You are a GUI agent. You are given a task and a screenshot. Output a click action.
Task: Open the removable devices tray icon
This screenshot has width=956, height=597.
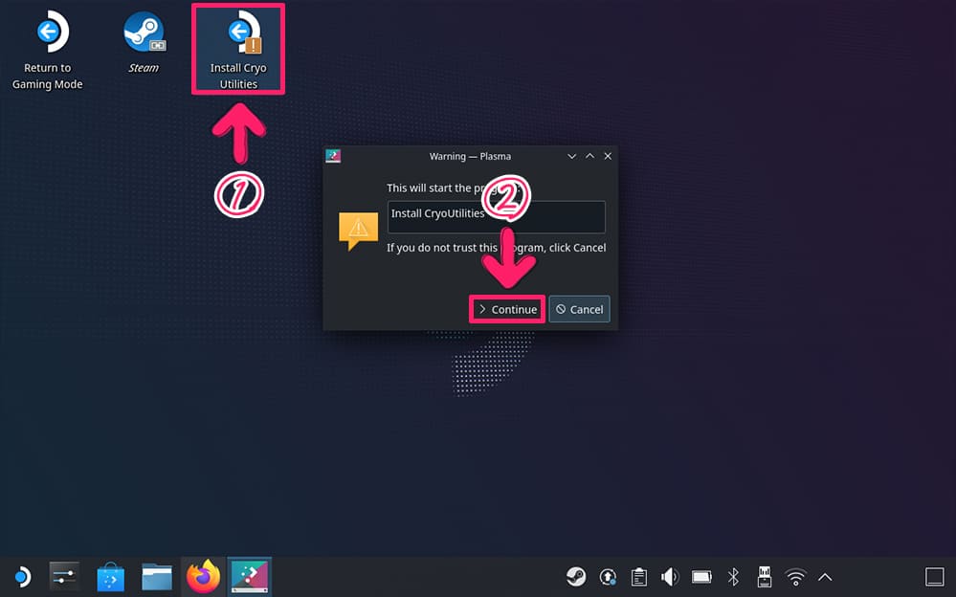764,576
